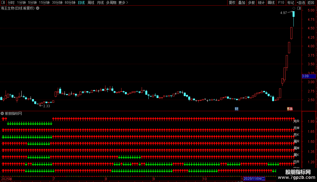The image size is (317, 182).
Task: Click the 日R indicator row label
Action: point(296,162)
